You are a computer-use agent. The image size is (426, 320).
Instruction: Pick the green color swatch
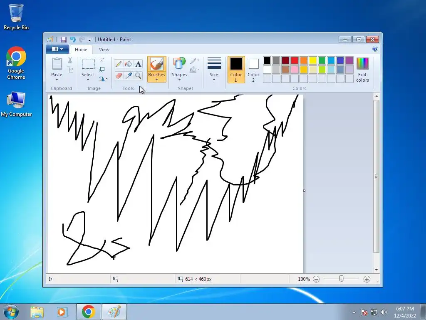322,60
